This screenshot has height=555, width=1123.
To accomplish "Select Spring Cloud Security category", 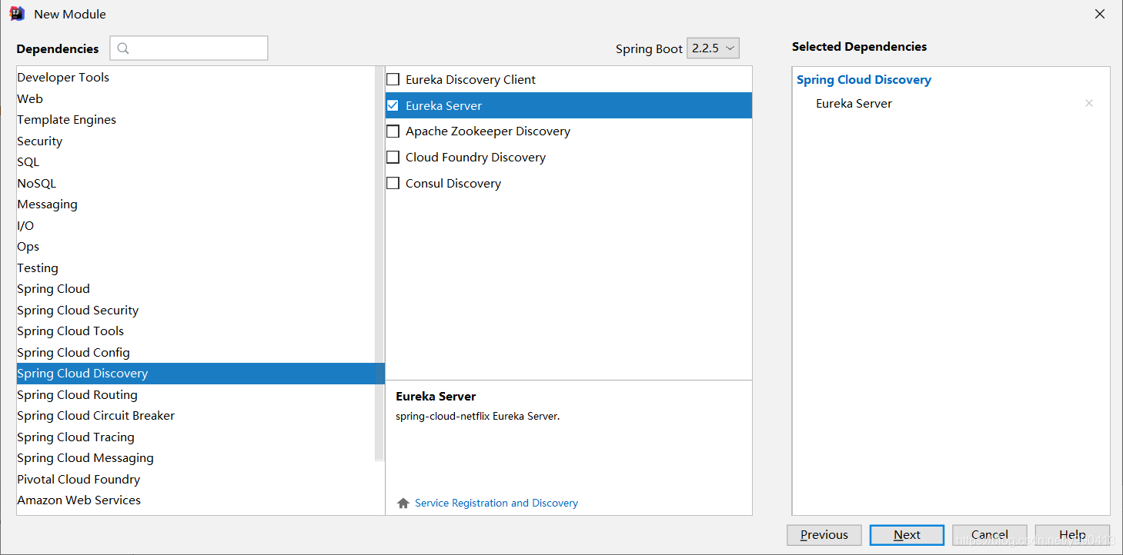I will [x=196, y=310].
